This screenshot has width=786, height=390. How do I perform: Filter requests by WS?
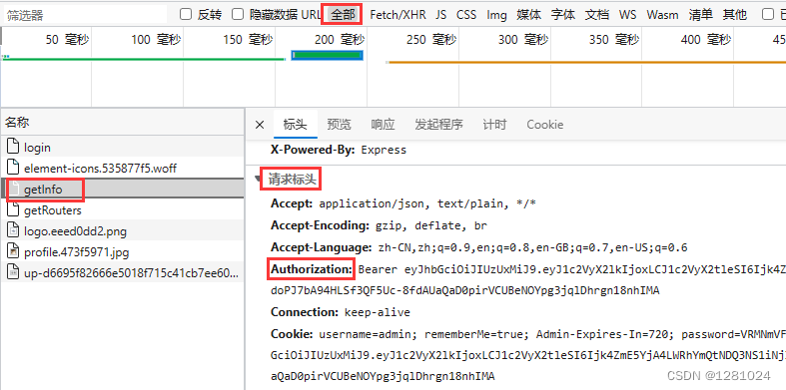tap(627, 15)
